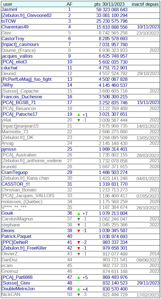This screenshot has height=299, width=161.
Task: Select the user CASSTOR_!!!
Action: 16,184
